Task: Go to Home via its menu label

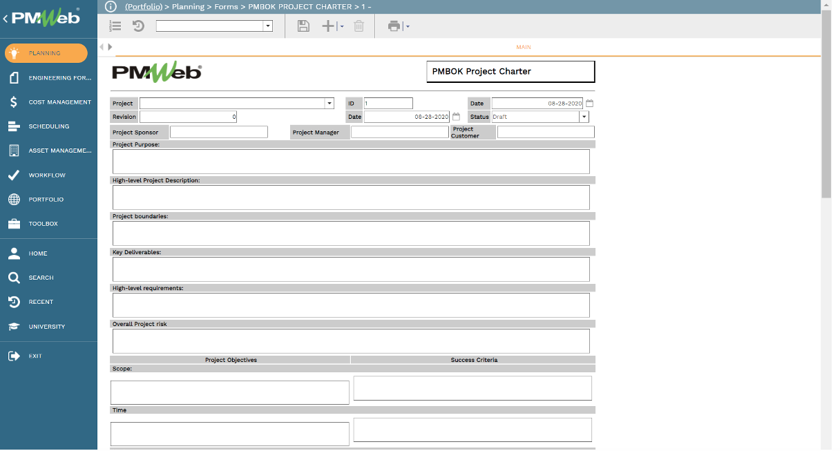Action: tap(38, 253)
